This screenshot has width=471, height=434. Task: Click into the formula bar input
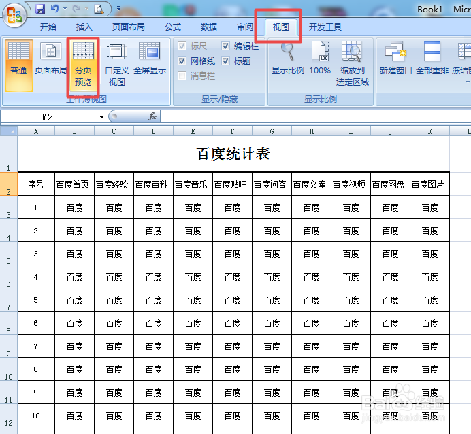point(315,116)
